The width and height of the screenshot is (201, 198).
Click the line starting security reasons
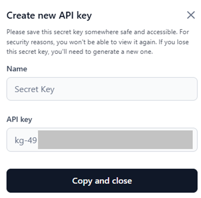98,42
